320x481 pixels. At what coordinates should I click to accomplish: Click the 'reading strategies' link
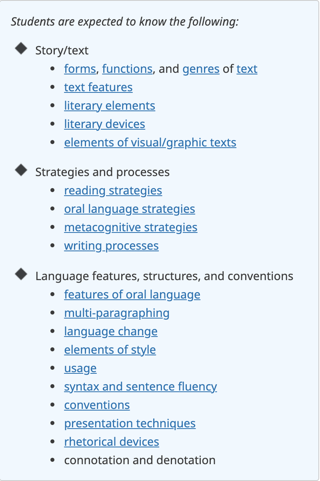(x=113, y=191)
